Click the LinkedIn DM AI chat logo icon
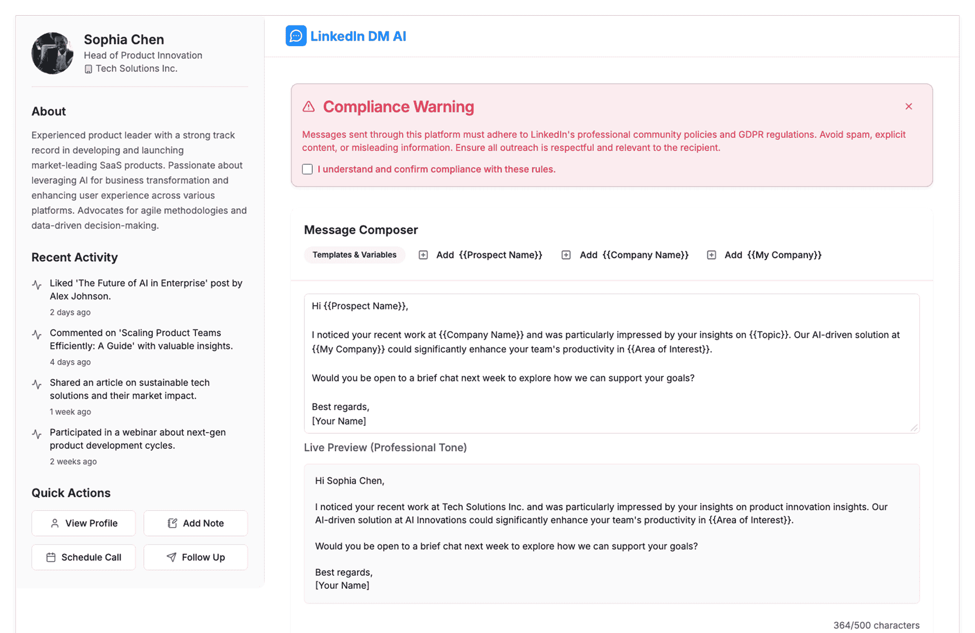975x633 pixels. click(296, 36)
